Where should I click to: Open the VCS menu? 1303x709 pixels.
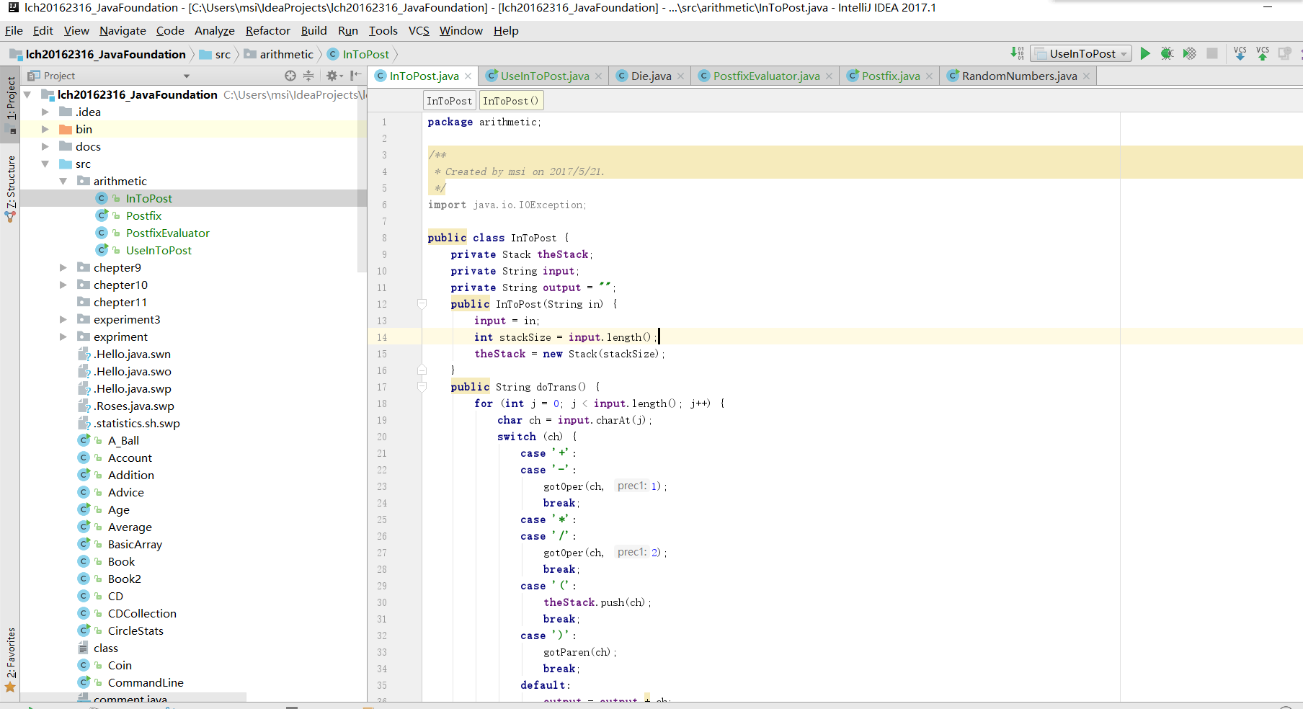point(419,30)
